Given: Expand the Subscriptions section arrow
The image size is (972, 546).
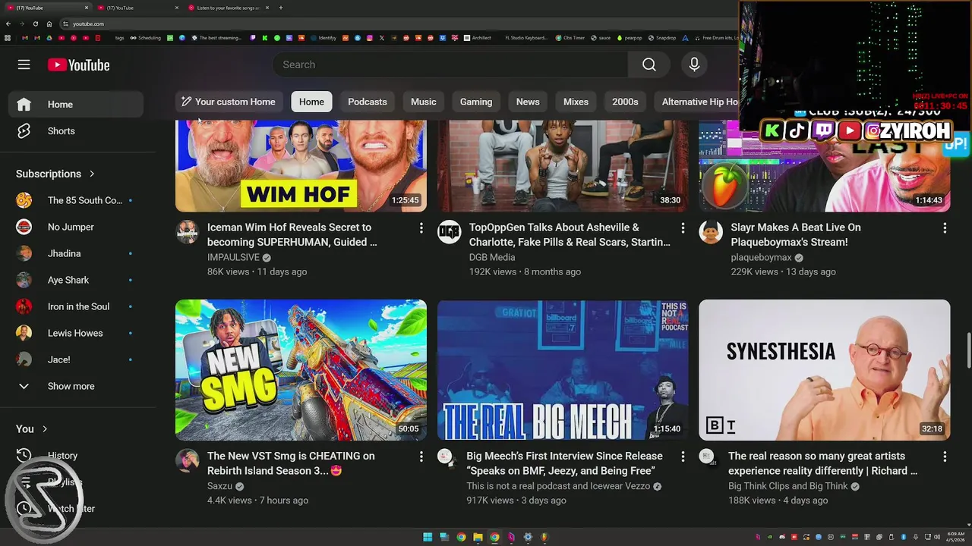Looking at the screenshot, I should click(92, 174).
